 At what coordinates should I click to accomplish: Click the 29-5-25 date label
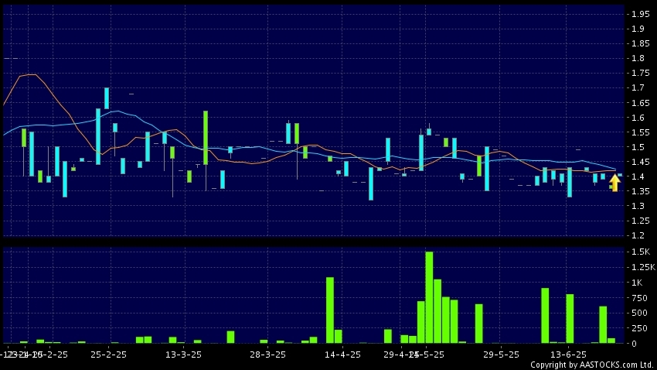click(x=501, y=355)
